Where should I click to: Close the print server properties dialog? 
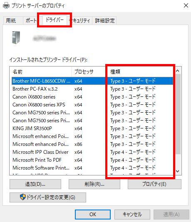(186, 5)
